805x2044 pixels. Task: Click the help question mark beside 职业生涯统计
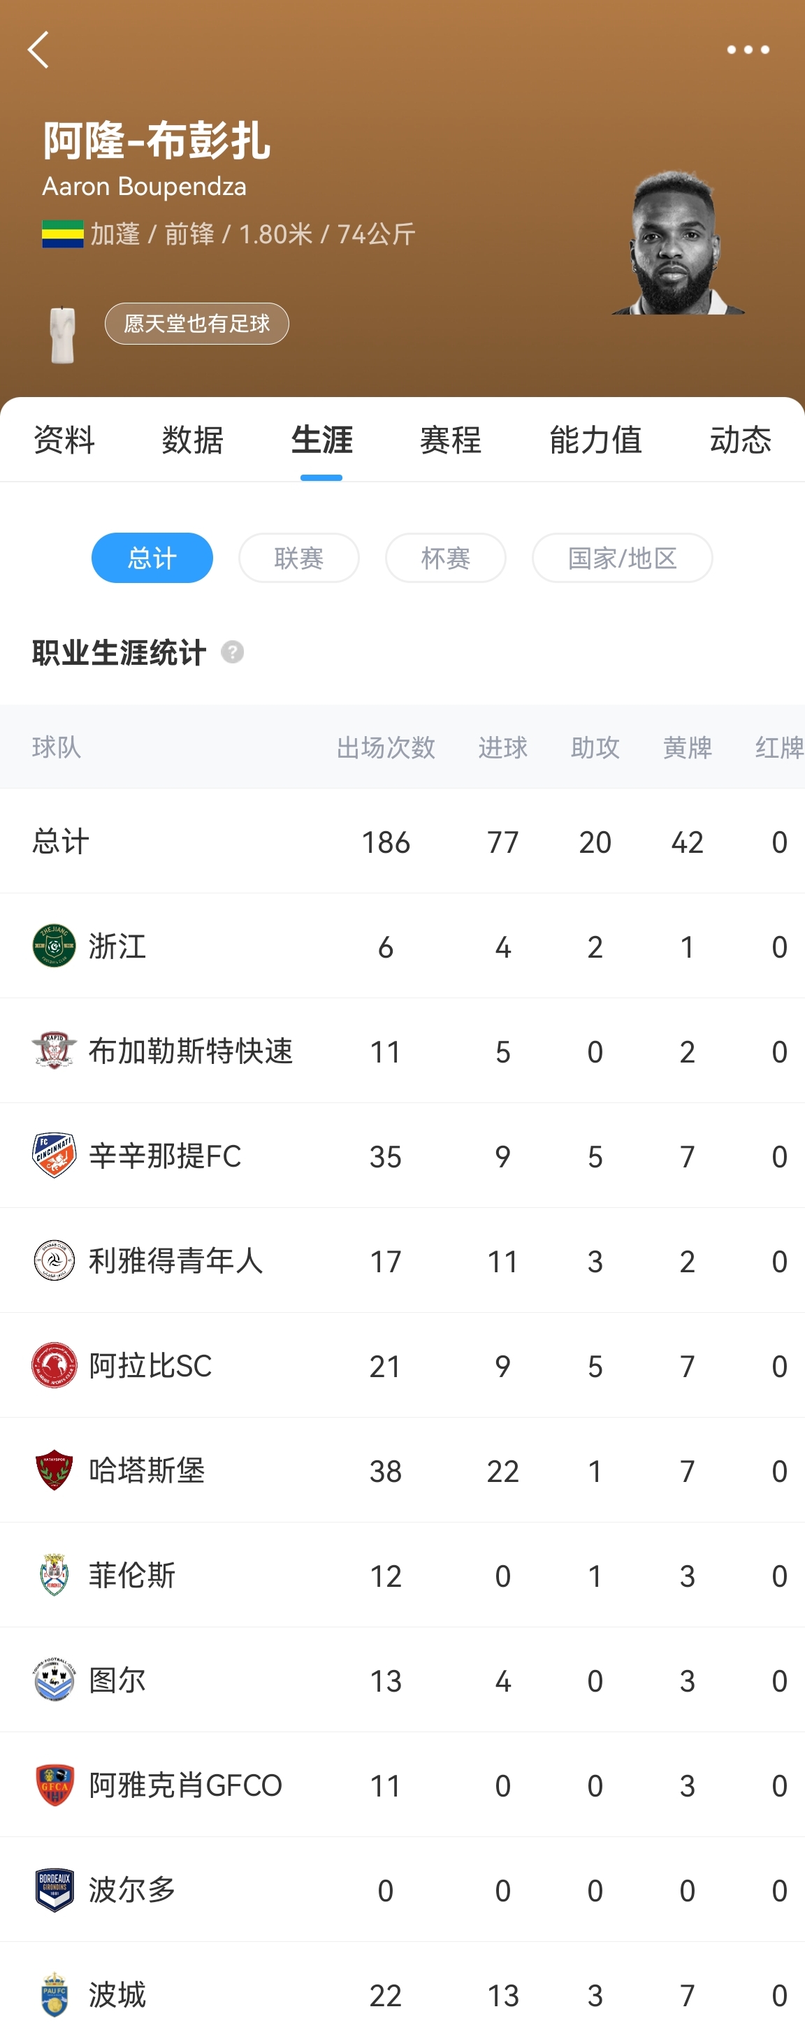coord(233,652)
